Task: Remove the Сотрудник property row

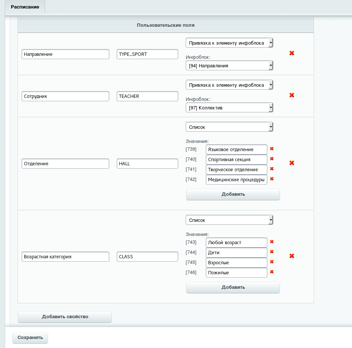Action: click(292, 95)
